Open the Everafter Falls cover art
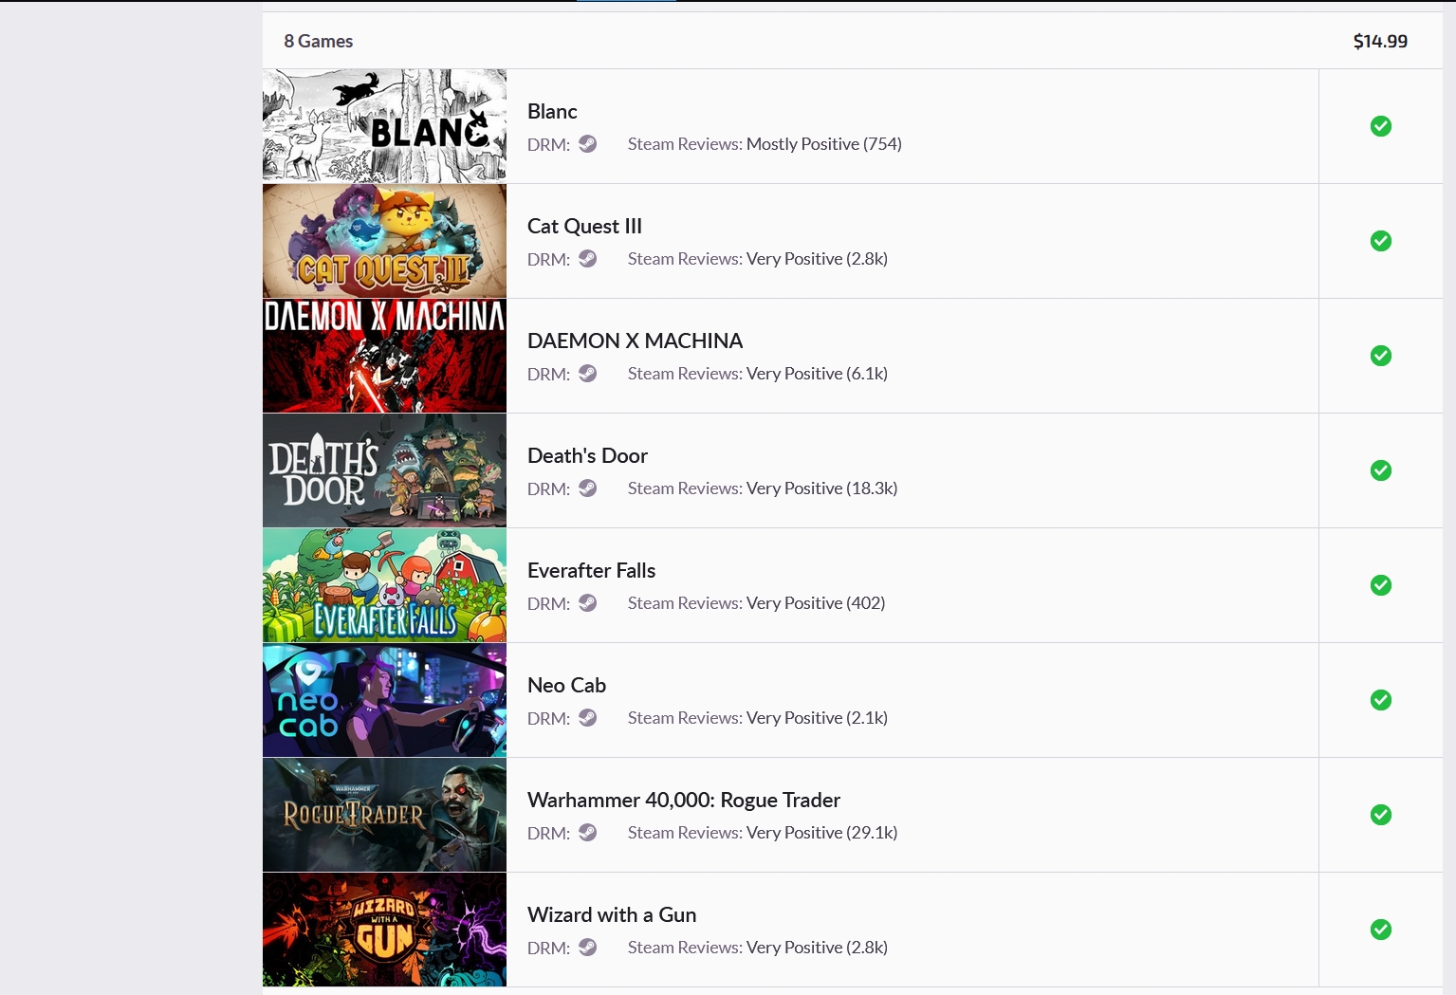Image resolution: width=1456 pixels, height=995 pixels. [x=384, y=585]
